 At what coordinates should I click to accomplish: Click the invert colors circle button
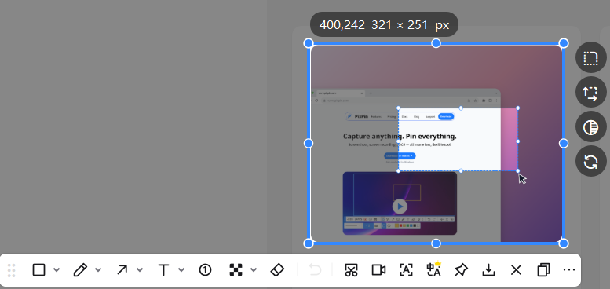(590, 126)
